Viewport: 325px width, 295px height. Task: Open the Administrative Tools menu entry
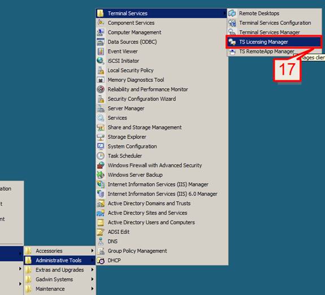click(60, 260)
